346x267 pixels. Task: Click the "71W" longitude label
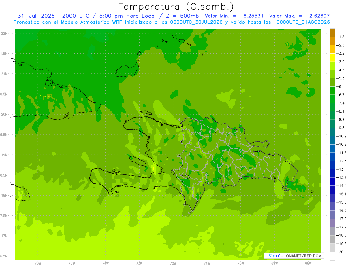(207, 263)
